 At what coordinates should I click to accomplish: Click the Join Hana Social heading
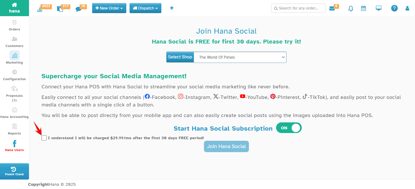pyautogui.click(x=226, y=31)
